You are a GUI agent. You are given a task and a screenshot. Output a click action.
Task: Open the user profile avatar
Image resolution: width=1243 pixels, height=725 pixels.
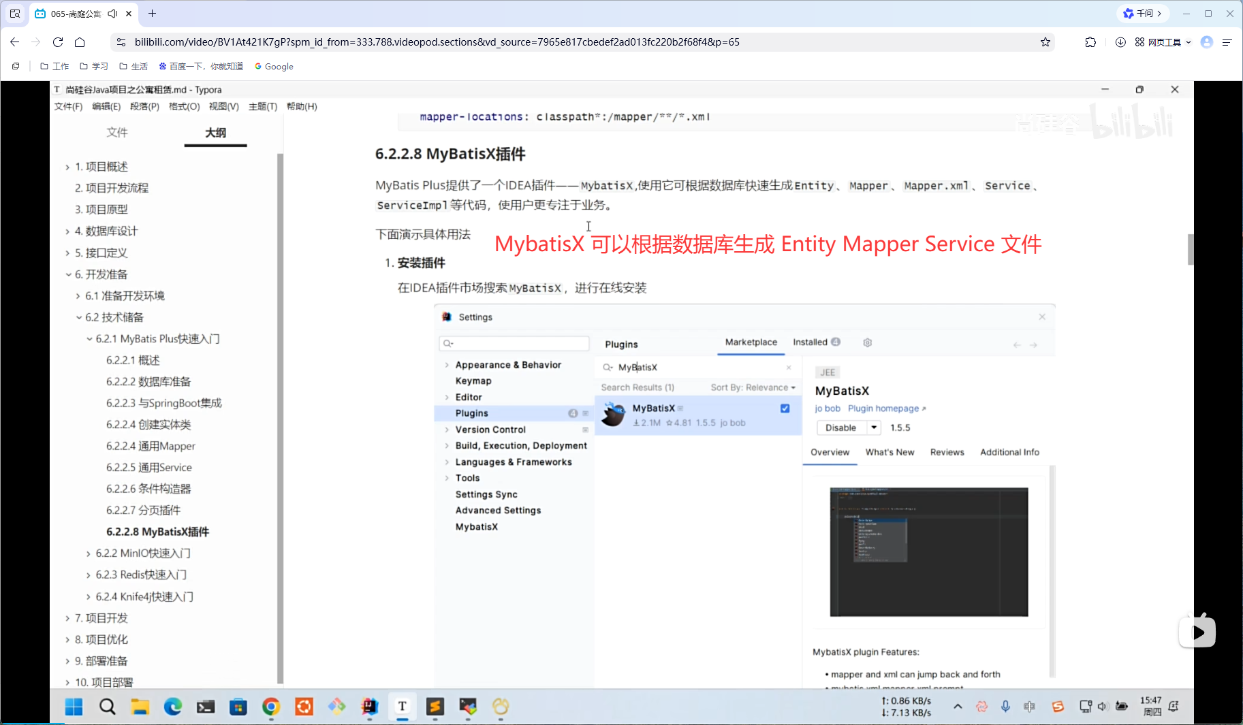tap(1207, 42)
